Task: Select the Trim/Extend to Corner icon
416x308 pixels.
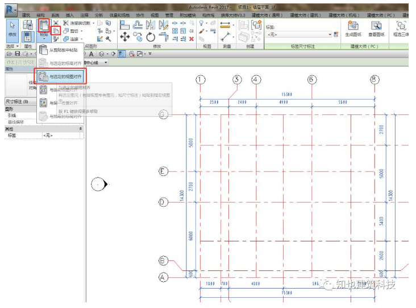Action: pos(164,36)
